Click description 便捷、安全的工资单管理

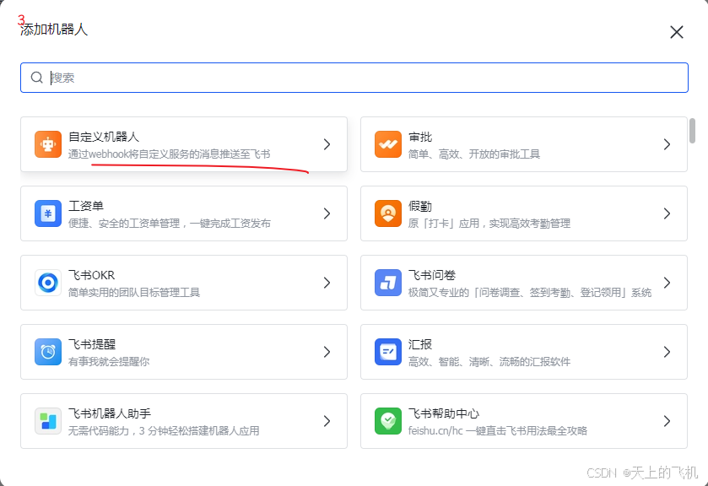pyautogui.click(x=170, y=223)
